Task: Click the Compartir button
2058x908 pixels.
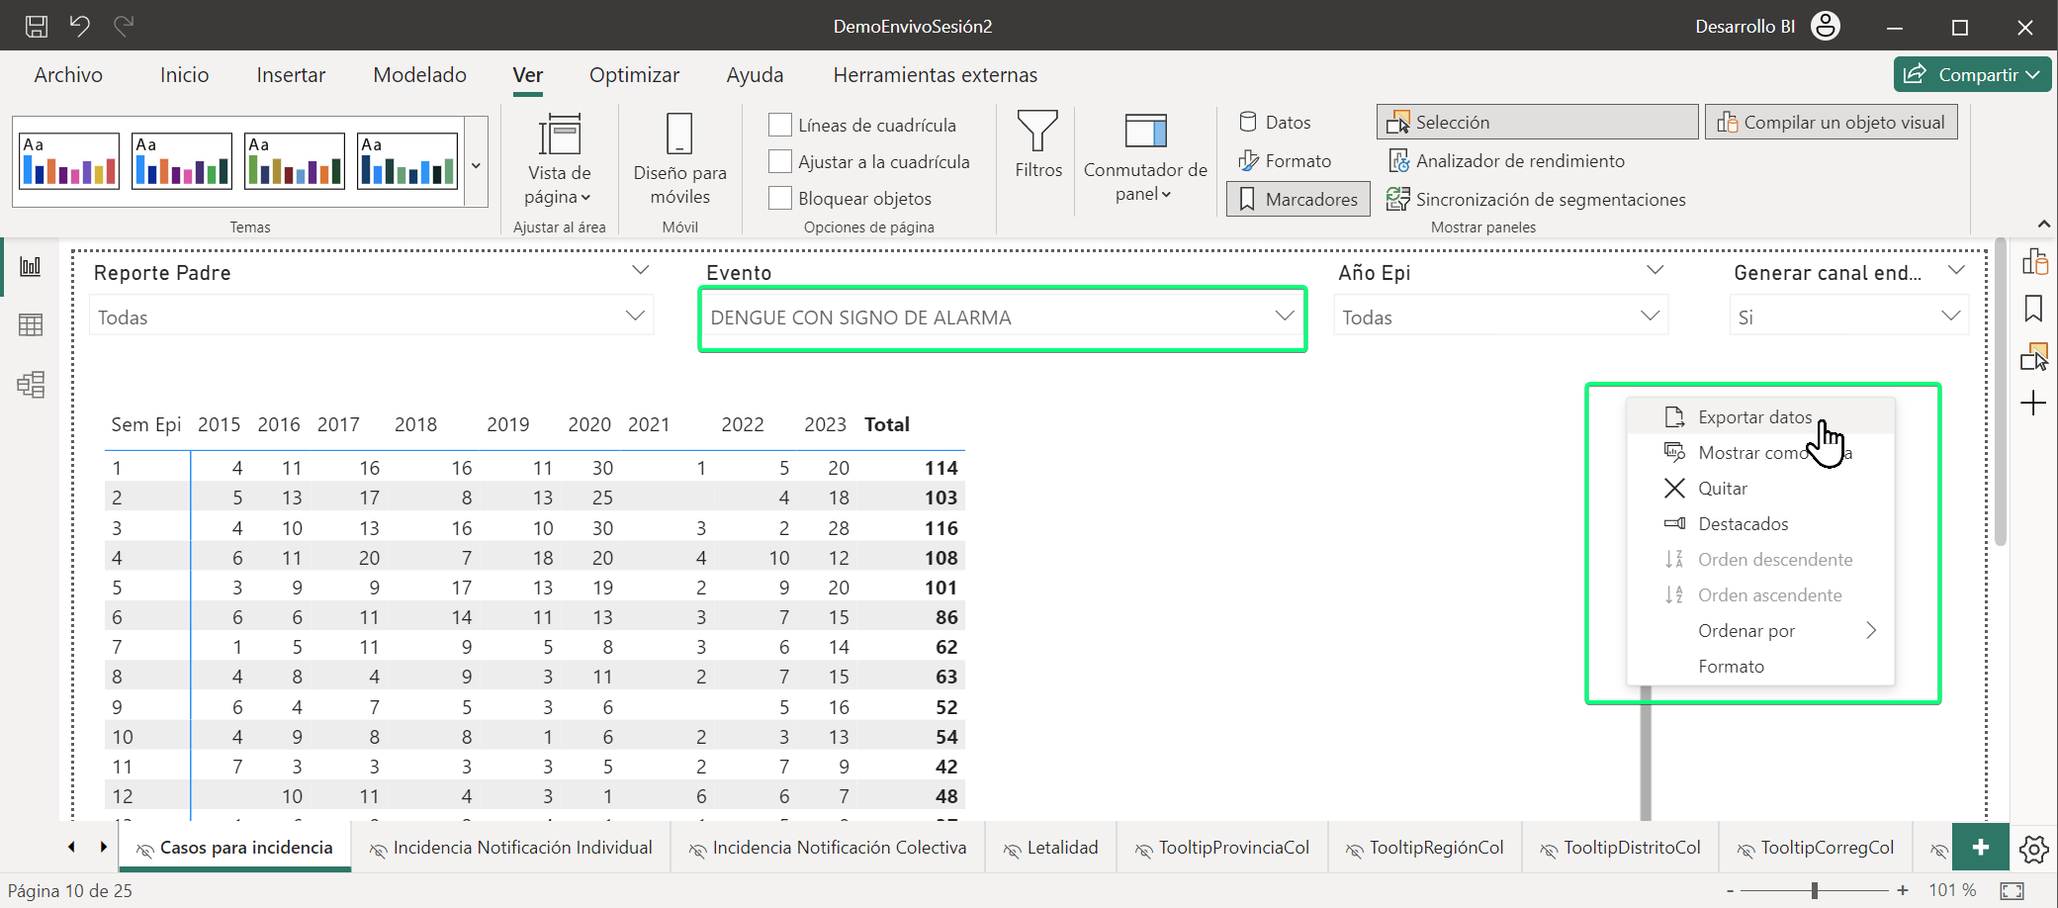Action: click(x=1971, y=74)
